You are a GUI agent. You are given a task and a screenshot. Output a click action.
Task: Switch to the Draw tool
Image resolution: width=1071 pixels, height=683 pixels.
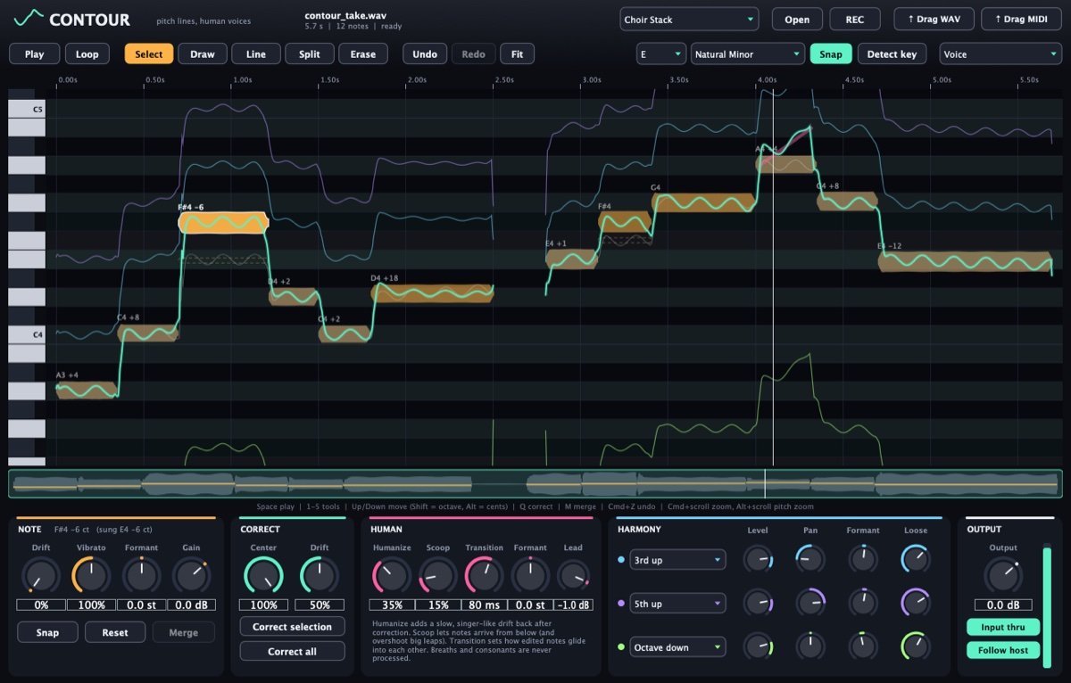tap(203, 53)
